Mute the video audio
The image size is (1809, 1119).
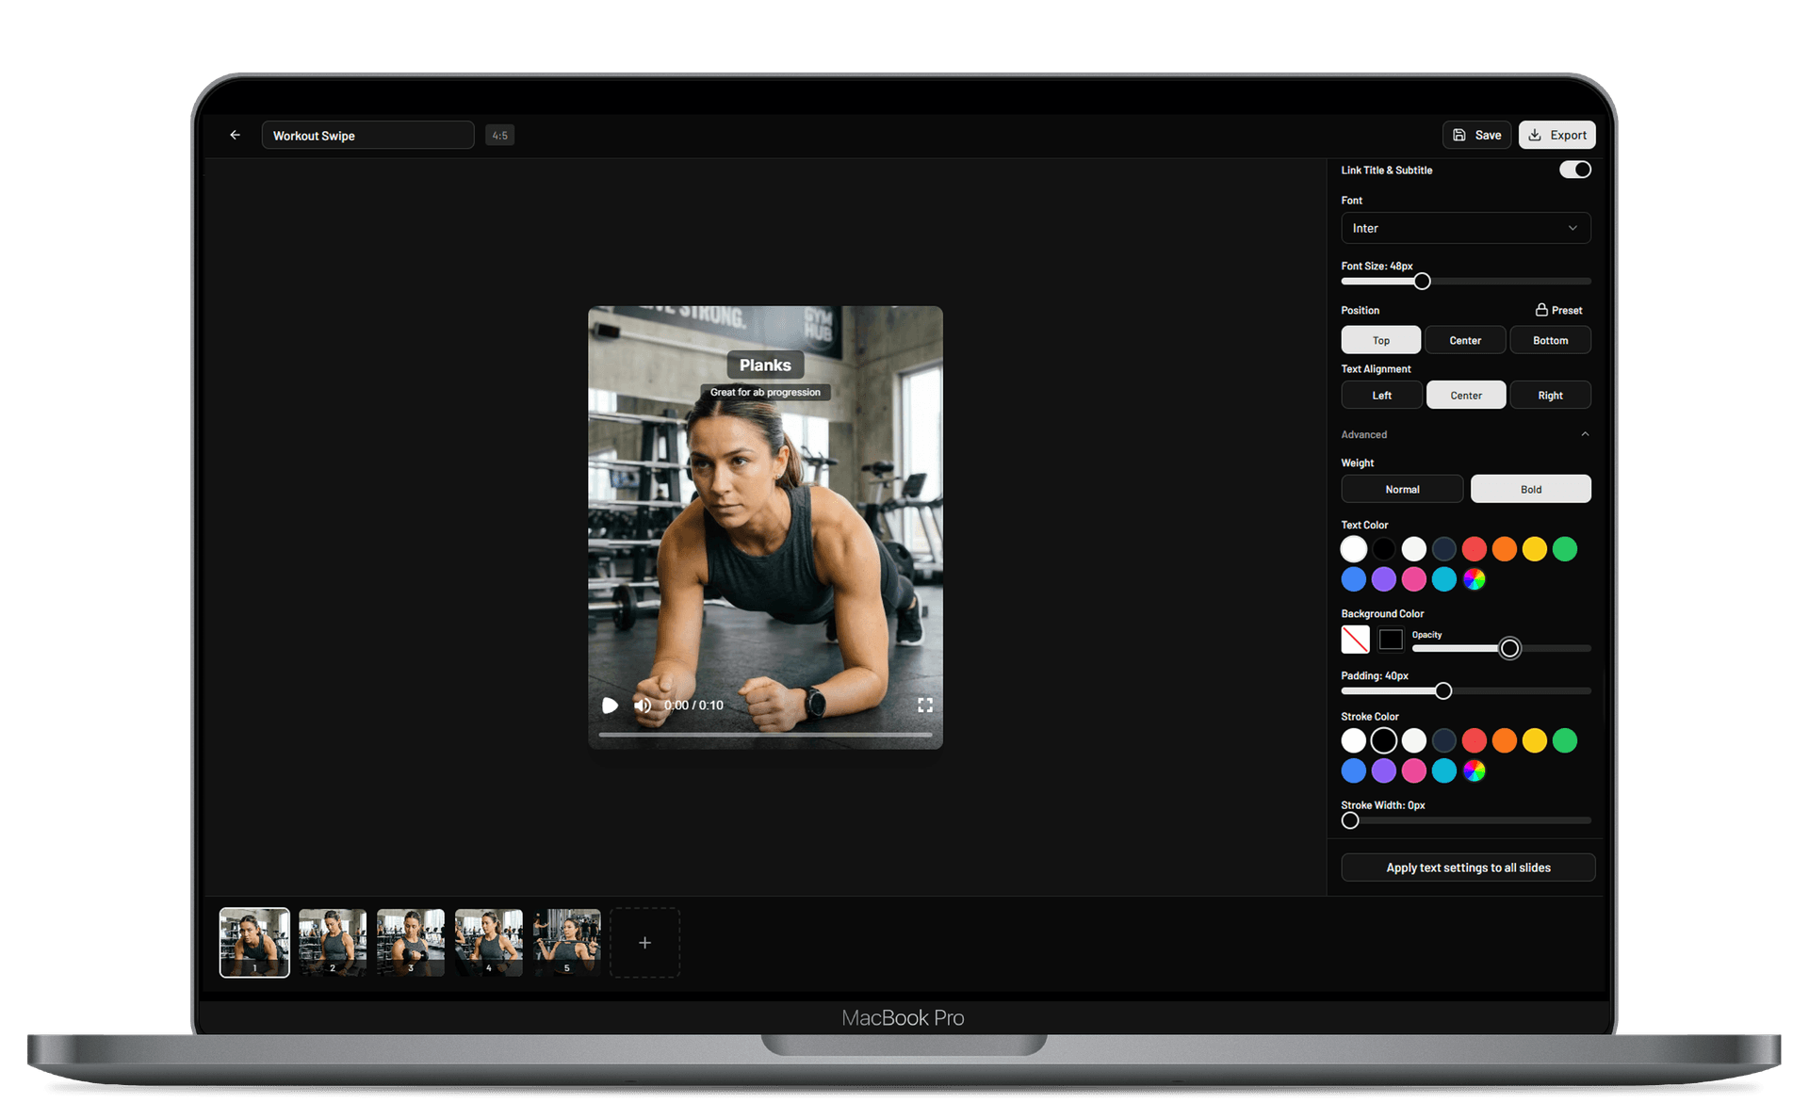coord(643,705)
